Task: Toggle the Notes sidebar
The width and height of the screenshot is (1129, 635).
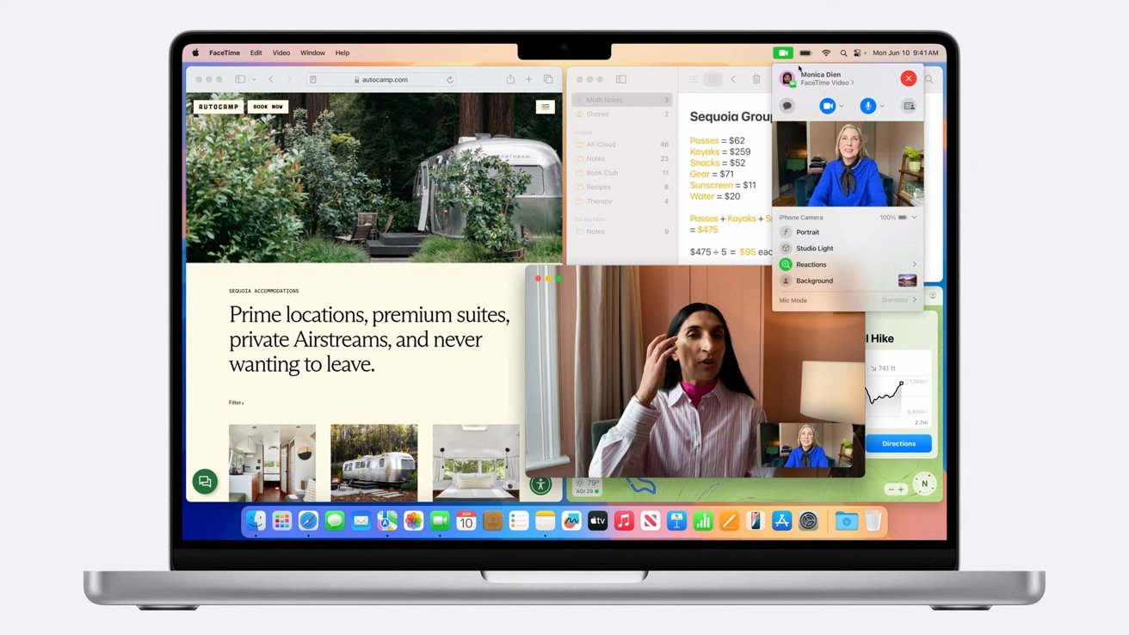Action: pyautogui.click(x=620, y=79)
